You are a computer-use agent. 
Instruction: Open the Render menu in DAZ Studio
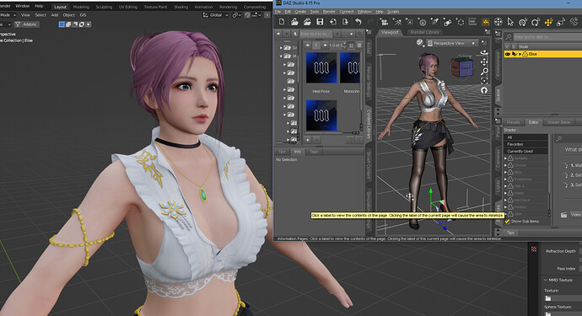tap(329, 12)
